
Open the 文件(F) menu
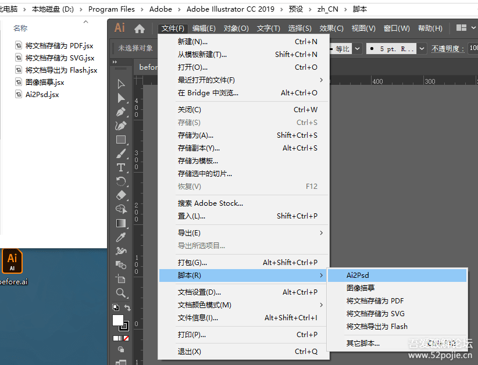[173, 28]
